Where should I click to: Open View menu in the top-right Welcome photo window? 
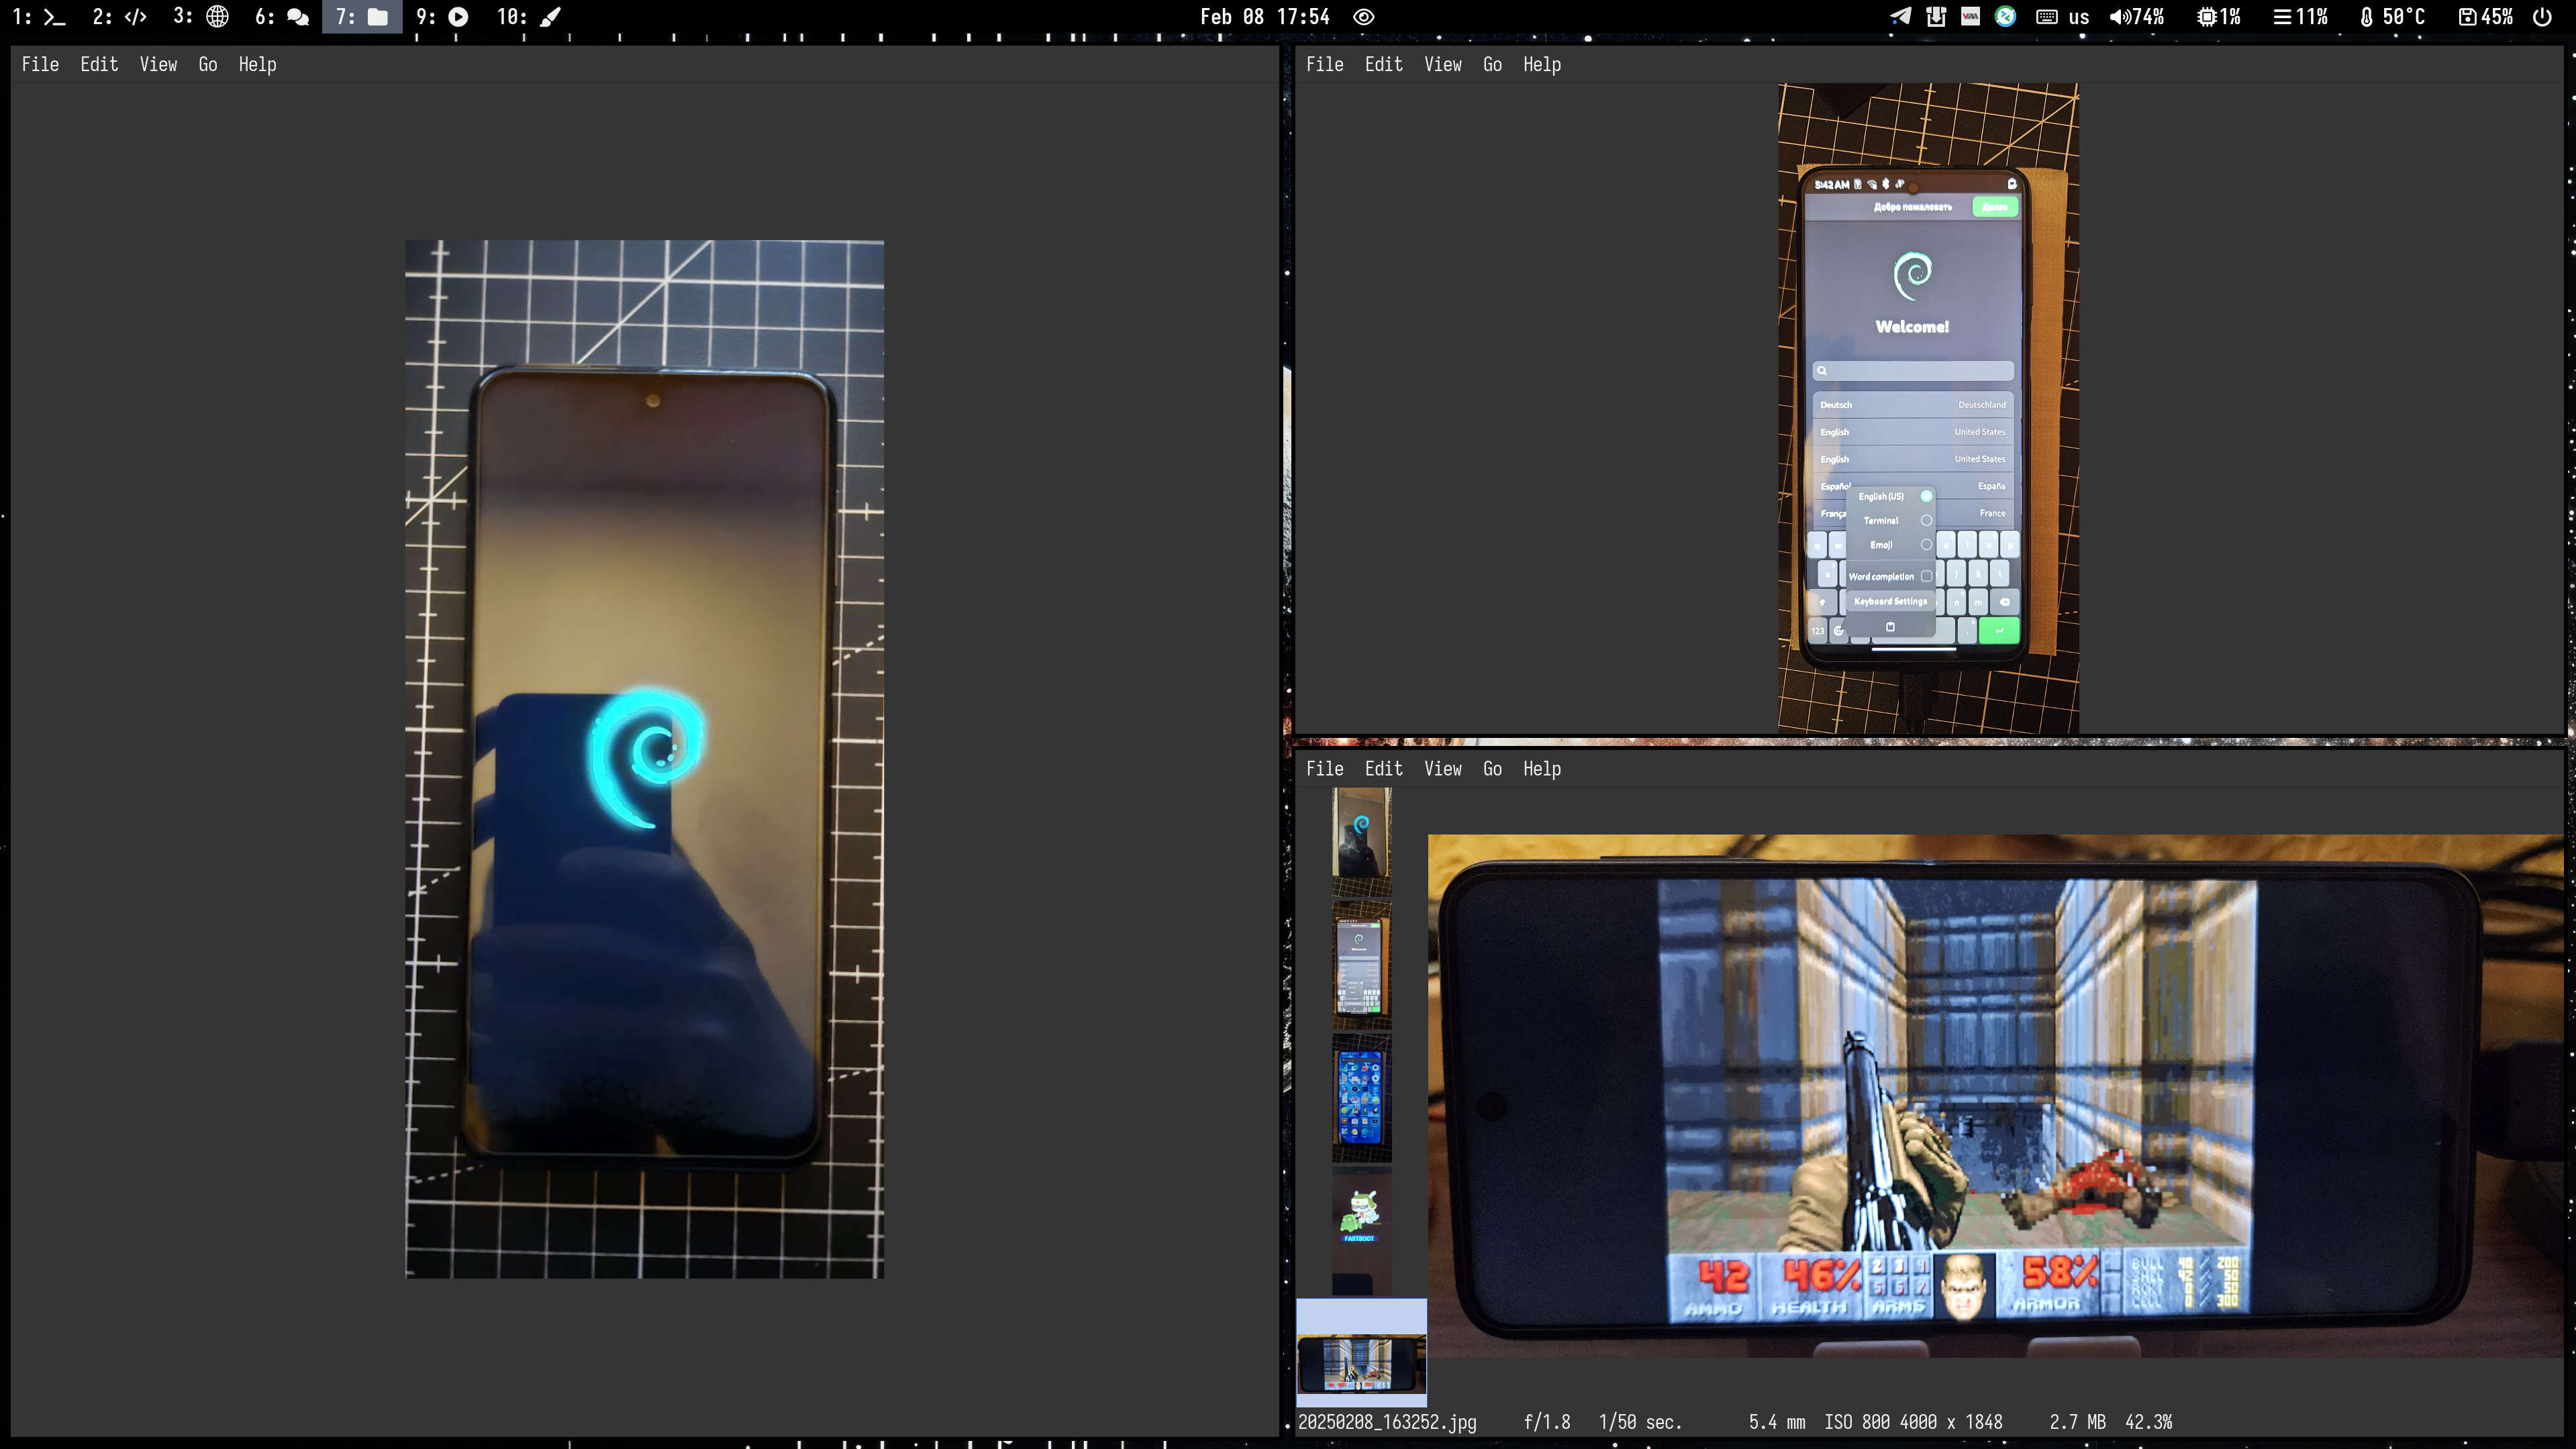click(1443, 64)
